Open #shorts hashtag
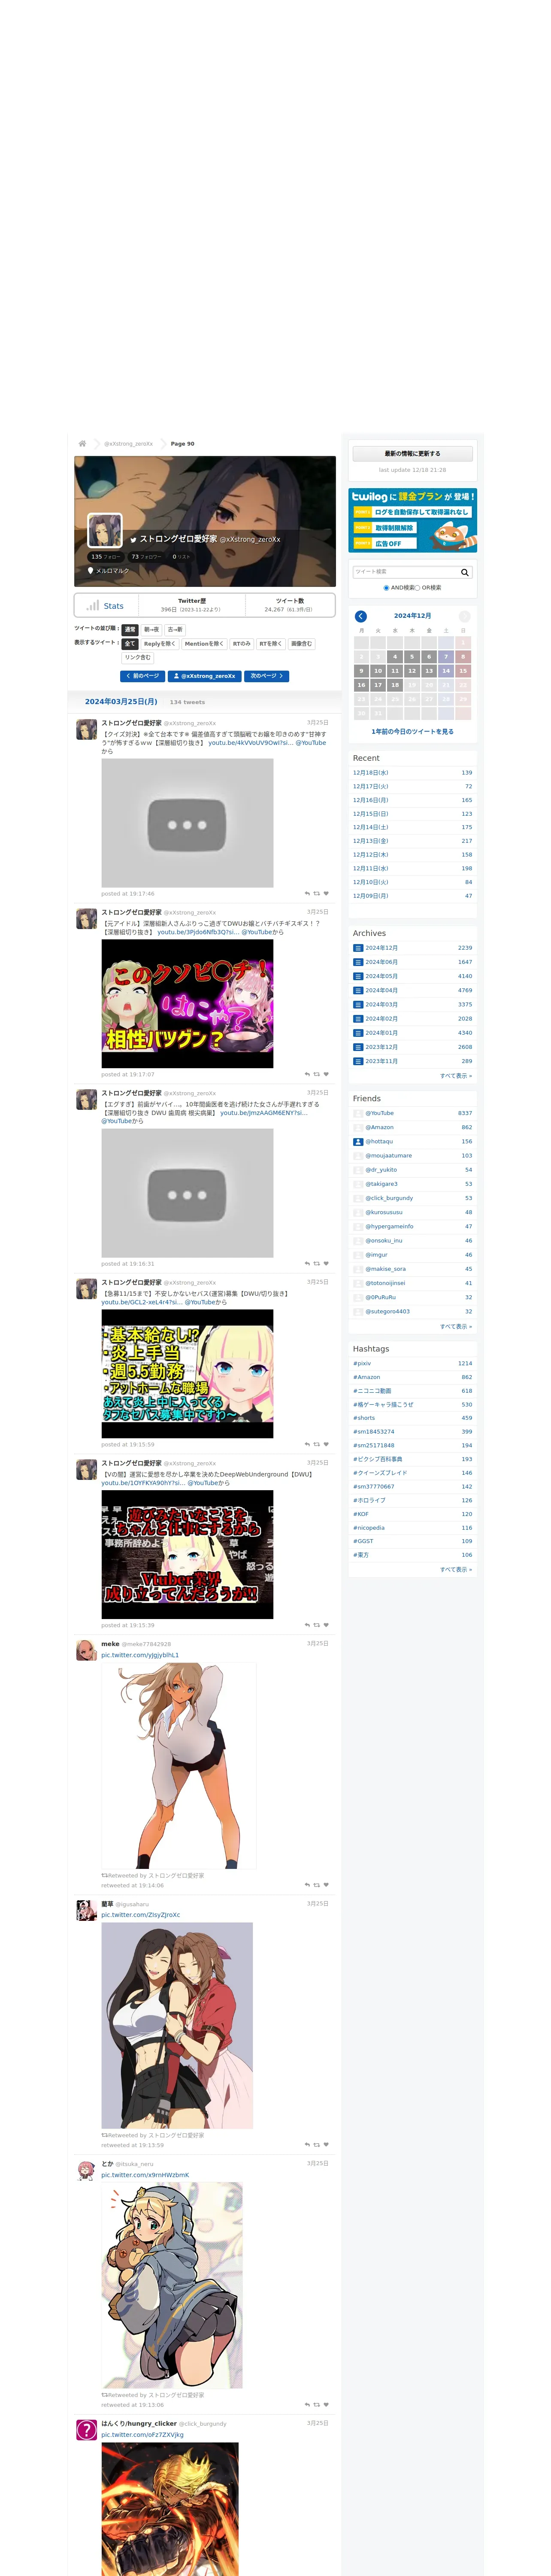This screenshot has height=2576, width=551. coord(364,1418)
